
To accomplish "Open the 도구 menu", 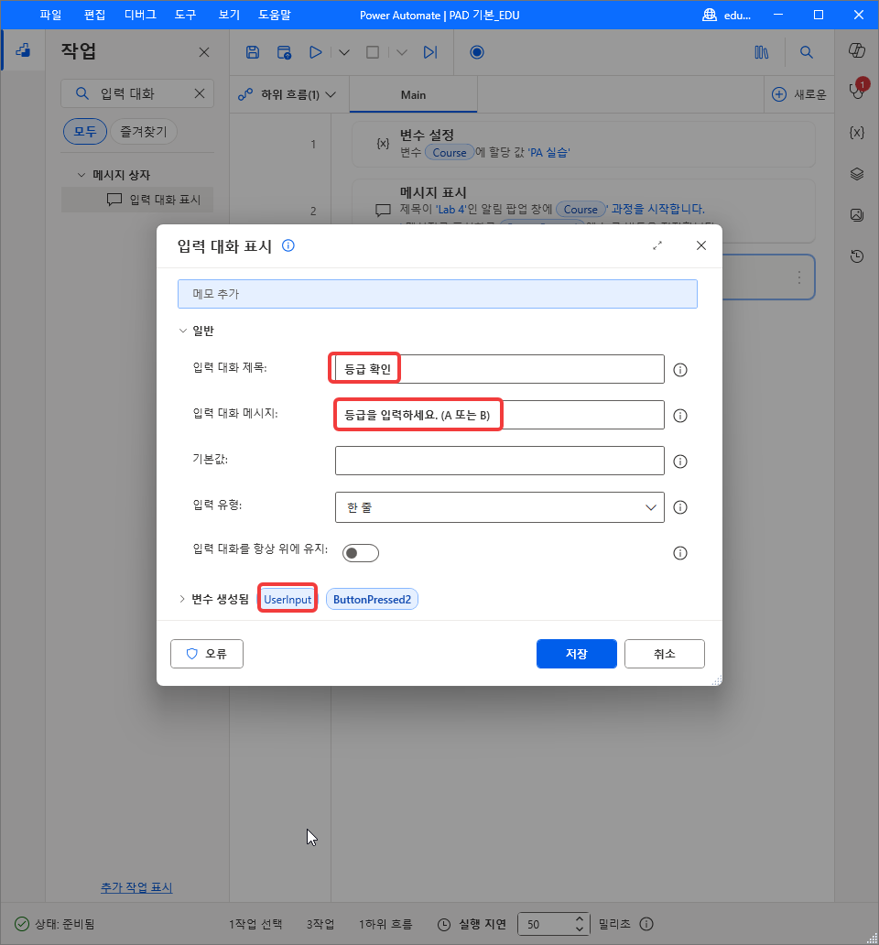I will (186, 15).
